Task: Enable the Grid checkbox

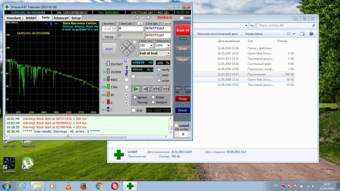Action: [x=134, y=110]
